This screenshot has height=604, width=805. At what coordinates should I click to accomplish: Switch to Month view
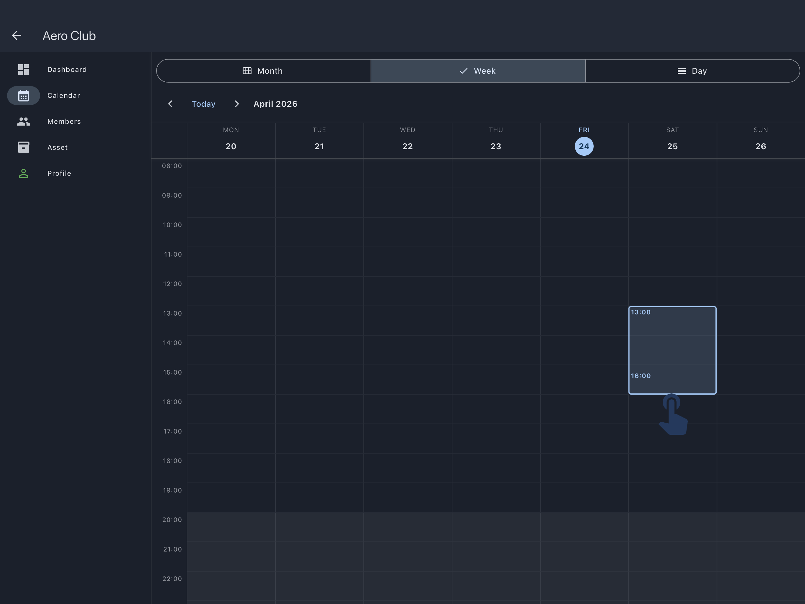click(x=263, y=71)
